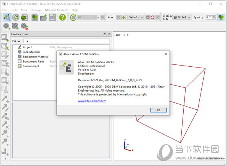This screenshot has width=227, height=166.
Task: Click the cube with horizontal arrow icon
Action: (5, 89)
